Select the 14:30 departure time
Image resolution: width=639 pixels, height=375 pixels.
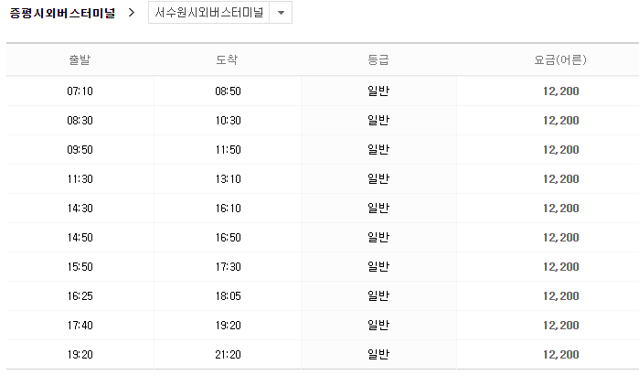point(80,209)
